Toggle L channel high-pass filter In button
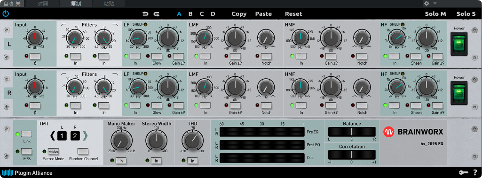 [76, 56]
